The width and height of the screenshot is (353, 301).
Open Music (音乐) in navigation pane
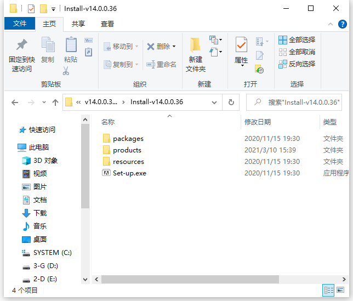click(35, 226)
